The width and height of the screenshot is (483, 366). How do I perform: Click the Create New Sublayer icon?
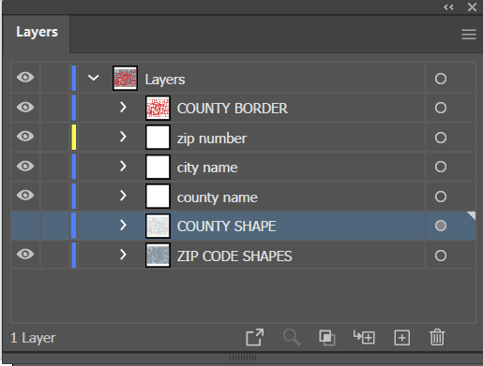click(364, 337)
